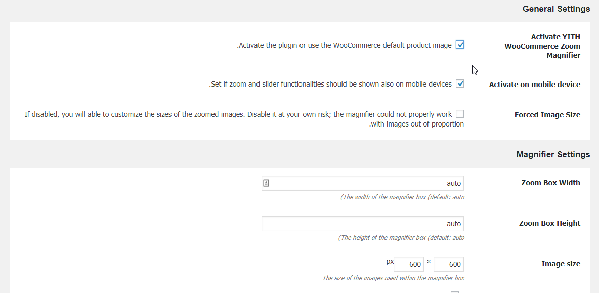
Task: Select the Image size field nearest the Image size label
Action: 448,264
